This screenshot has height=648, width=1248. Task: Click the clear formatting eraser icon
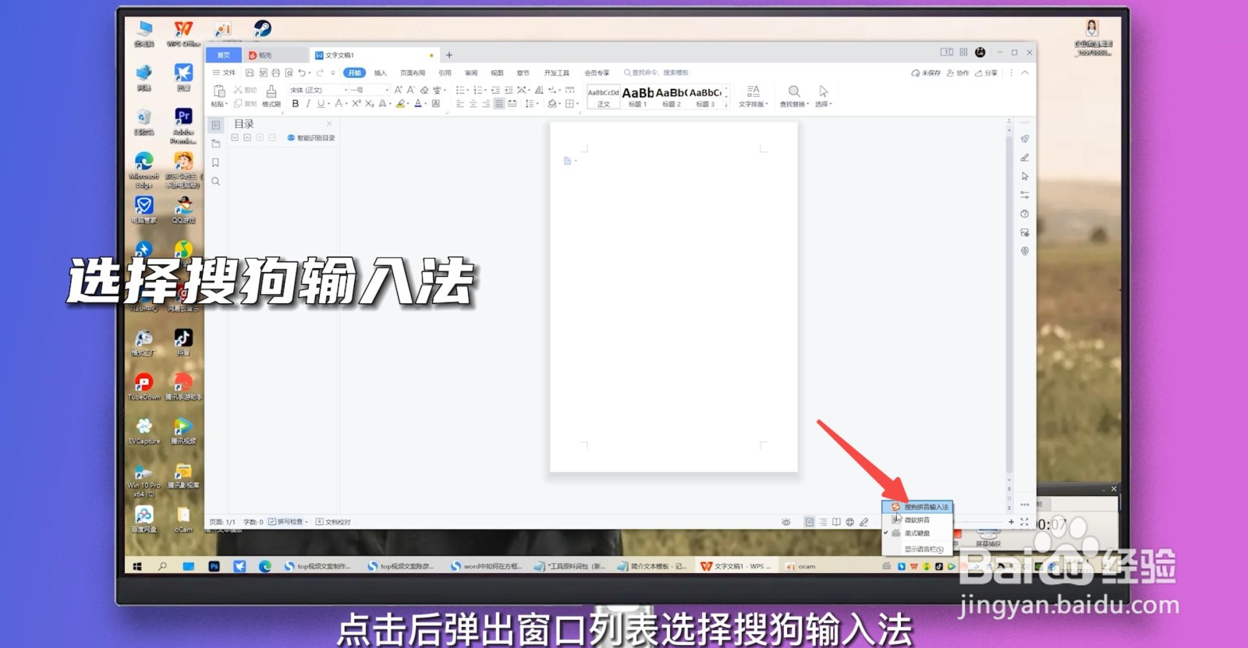coord(424,90)
